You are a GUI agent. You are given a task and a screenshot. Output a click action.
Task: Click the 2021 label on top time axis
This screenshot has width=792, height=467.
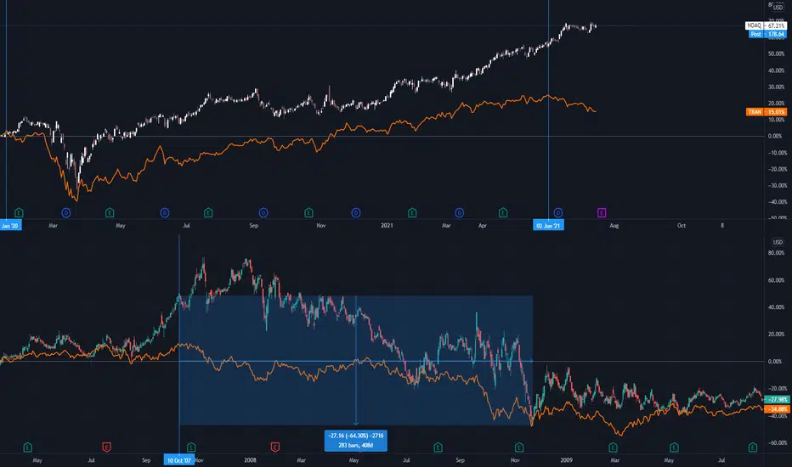[x=387, y=226]
